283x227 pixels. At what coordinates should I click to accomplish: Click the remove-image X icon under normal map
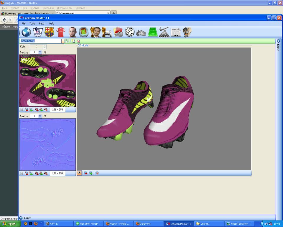click(x=46, y=174)
